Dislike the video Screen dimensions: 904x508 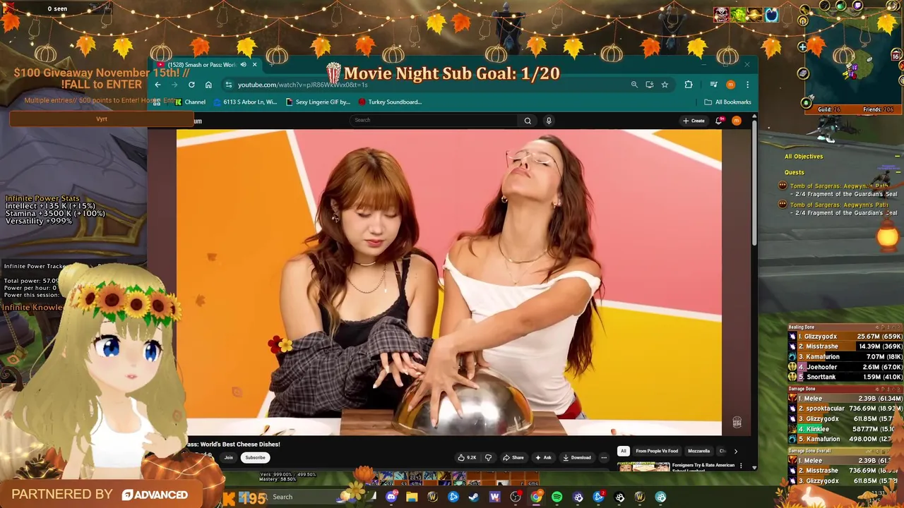[x=488, y=457]
